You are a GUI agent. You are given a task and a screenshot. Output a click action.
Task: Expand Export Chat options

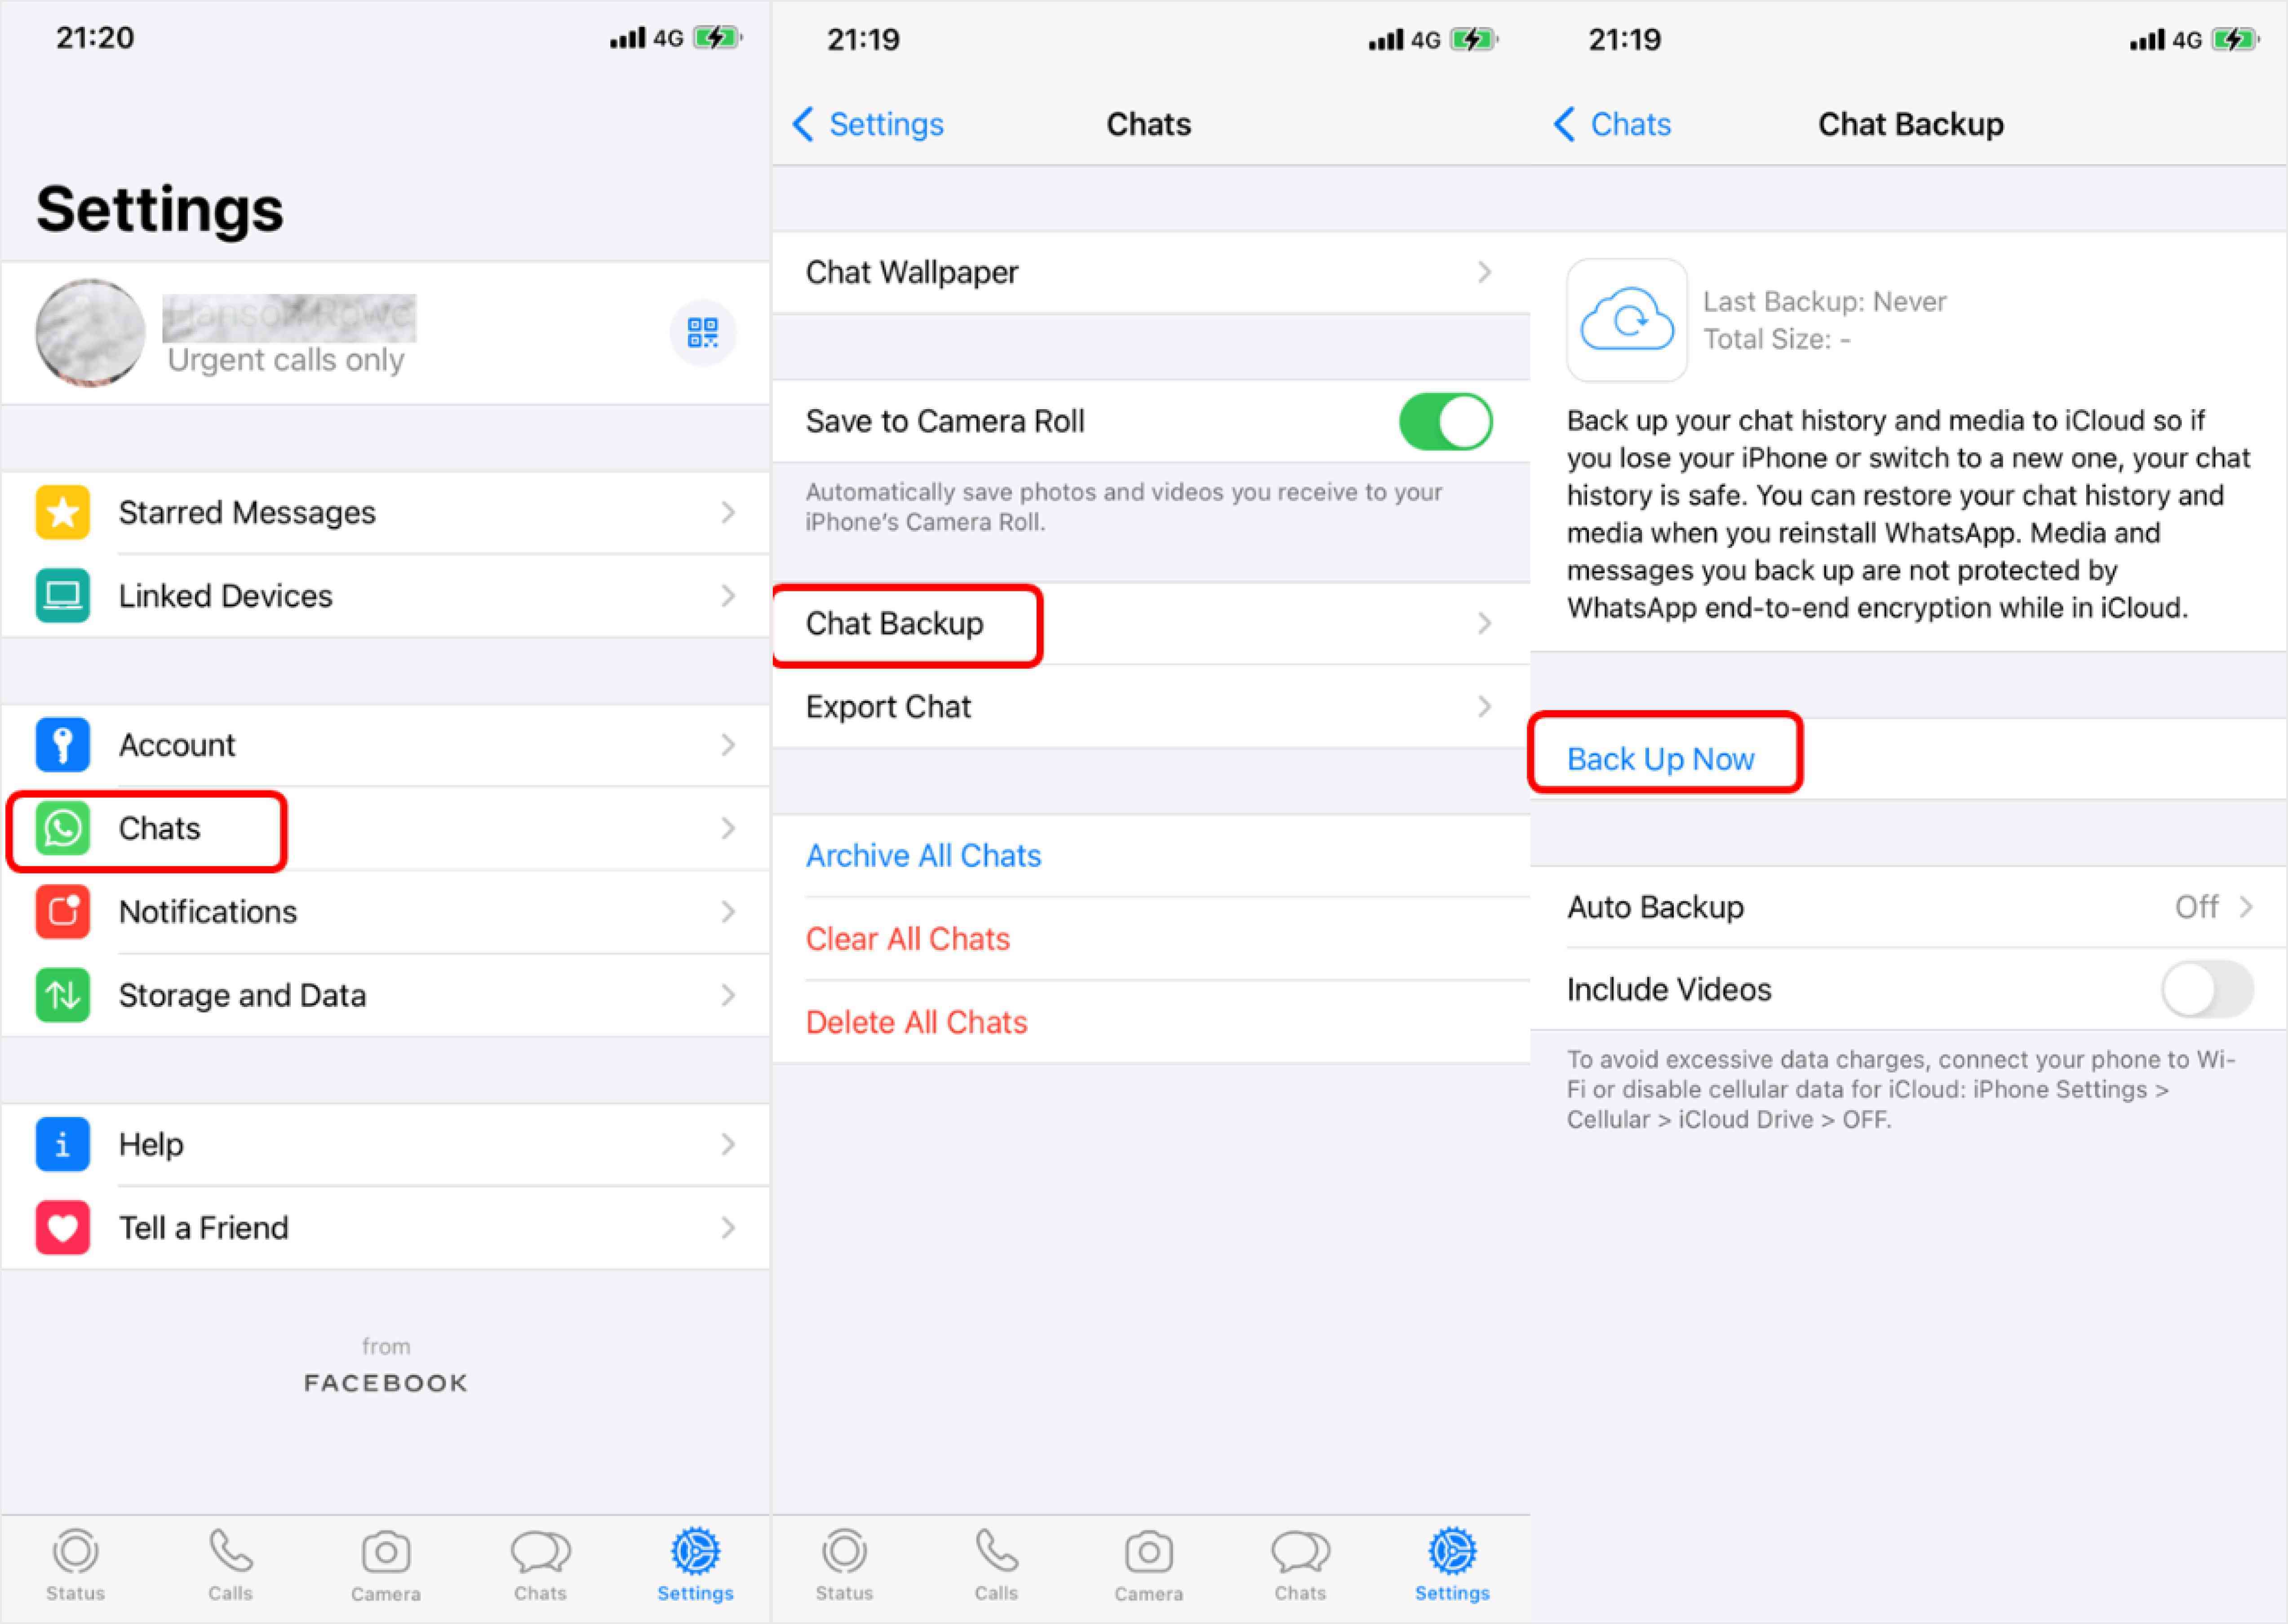[1145, 708]
